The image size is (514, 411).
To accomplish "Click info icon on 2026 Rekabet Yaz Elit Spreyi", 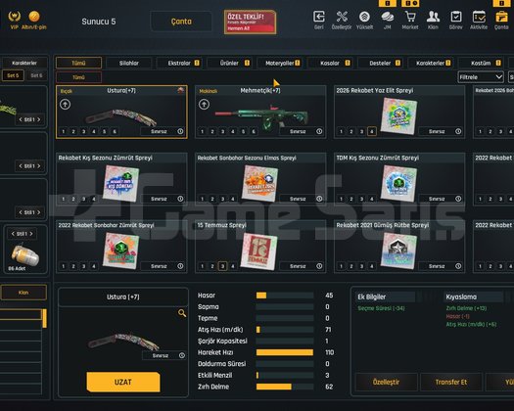I will pyautogui.click(x=458, y=131).
